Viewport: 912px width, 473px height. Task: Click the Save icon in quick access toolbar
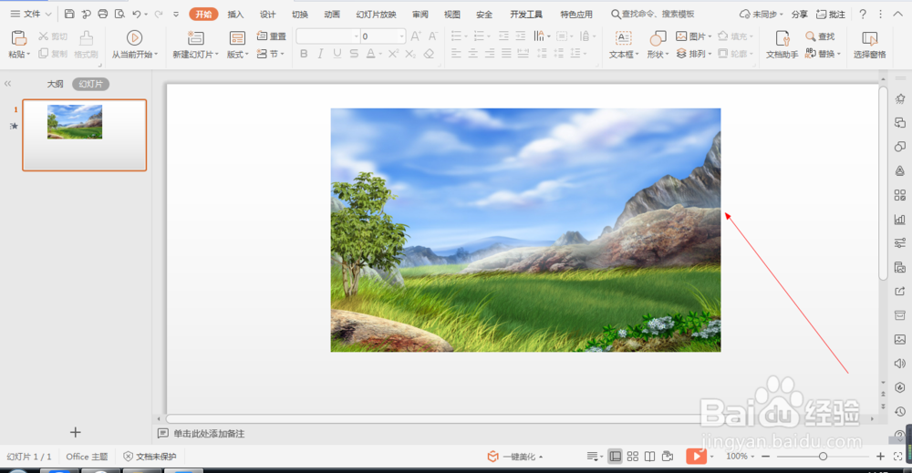[69, 14]
